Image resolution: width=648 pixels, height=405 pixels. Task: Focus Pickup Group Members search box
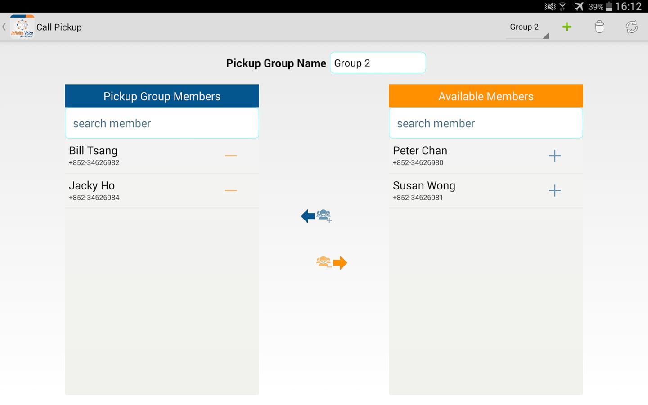pos(162,123)
